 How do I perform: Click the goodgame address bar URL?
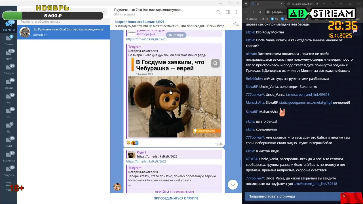tap(277, 12)
